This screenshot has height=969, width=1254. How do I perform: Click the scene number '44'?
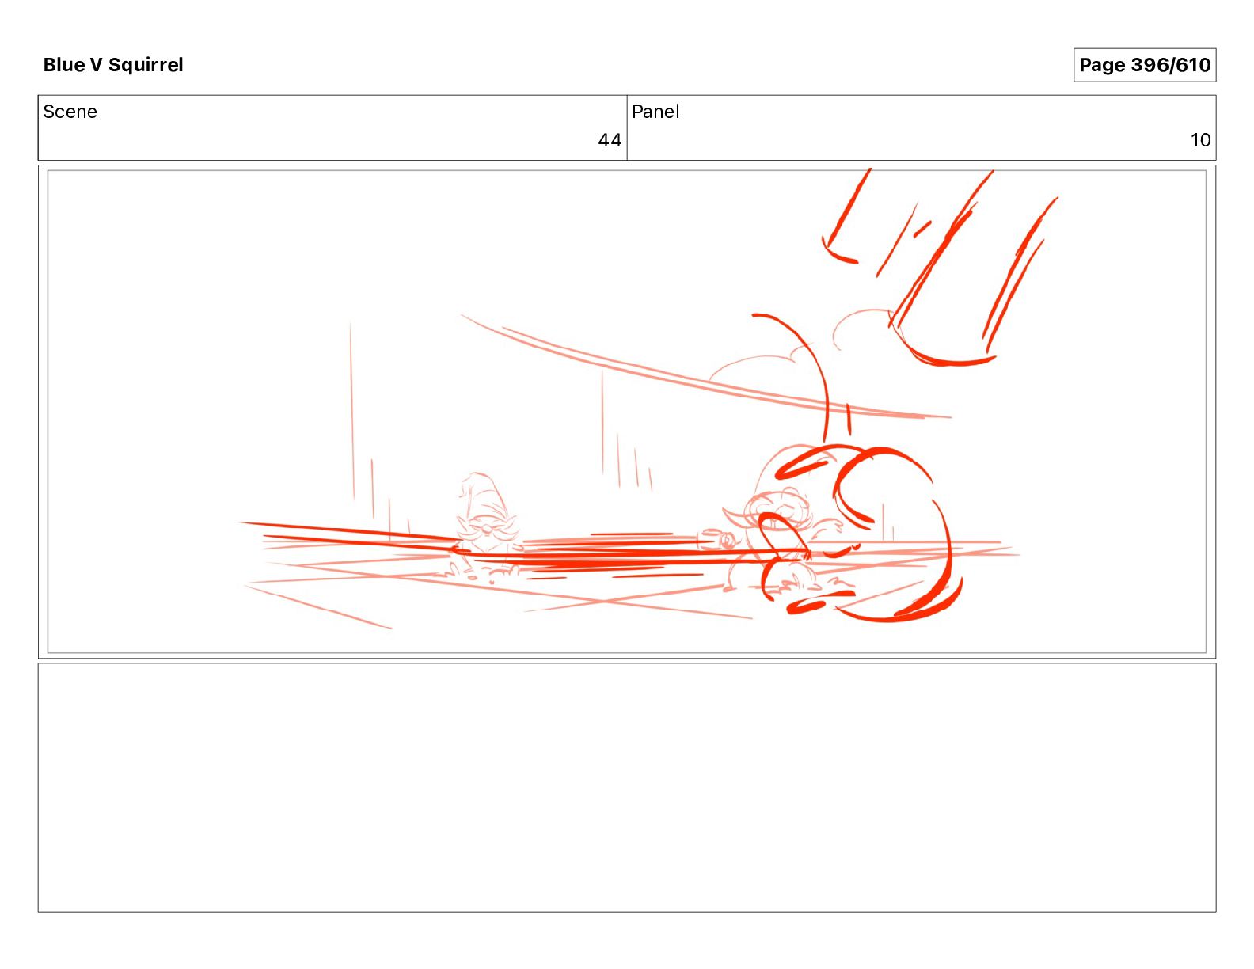610,140
